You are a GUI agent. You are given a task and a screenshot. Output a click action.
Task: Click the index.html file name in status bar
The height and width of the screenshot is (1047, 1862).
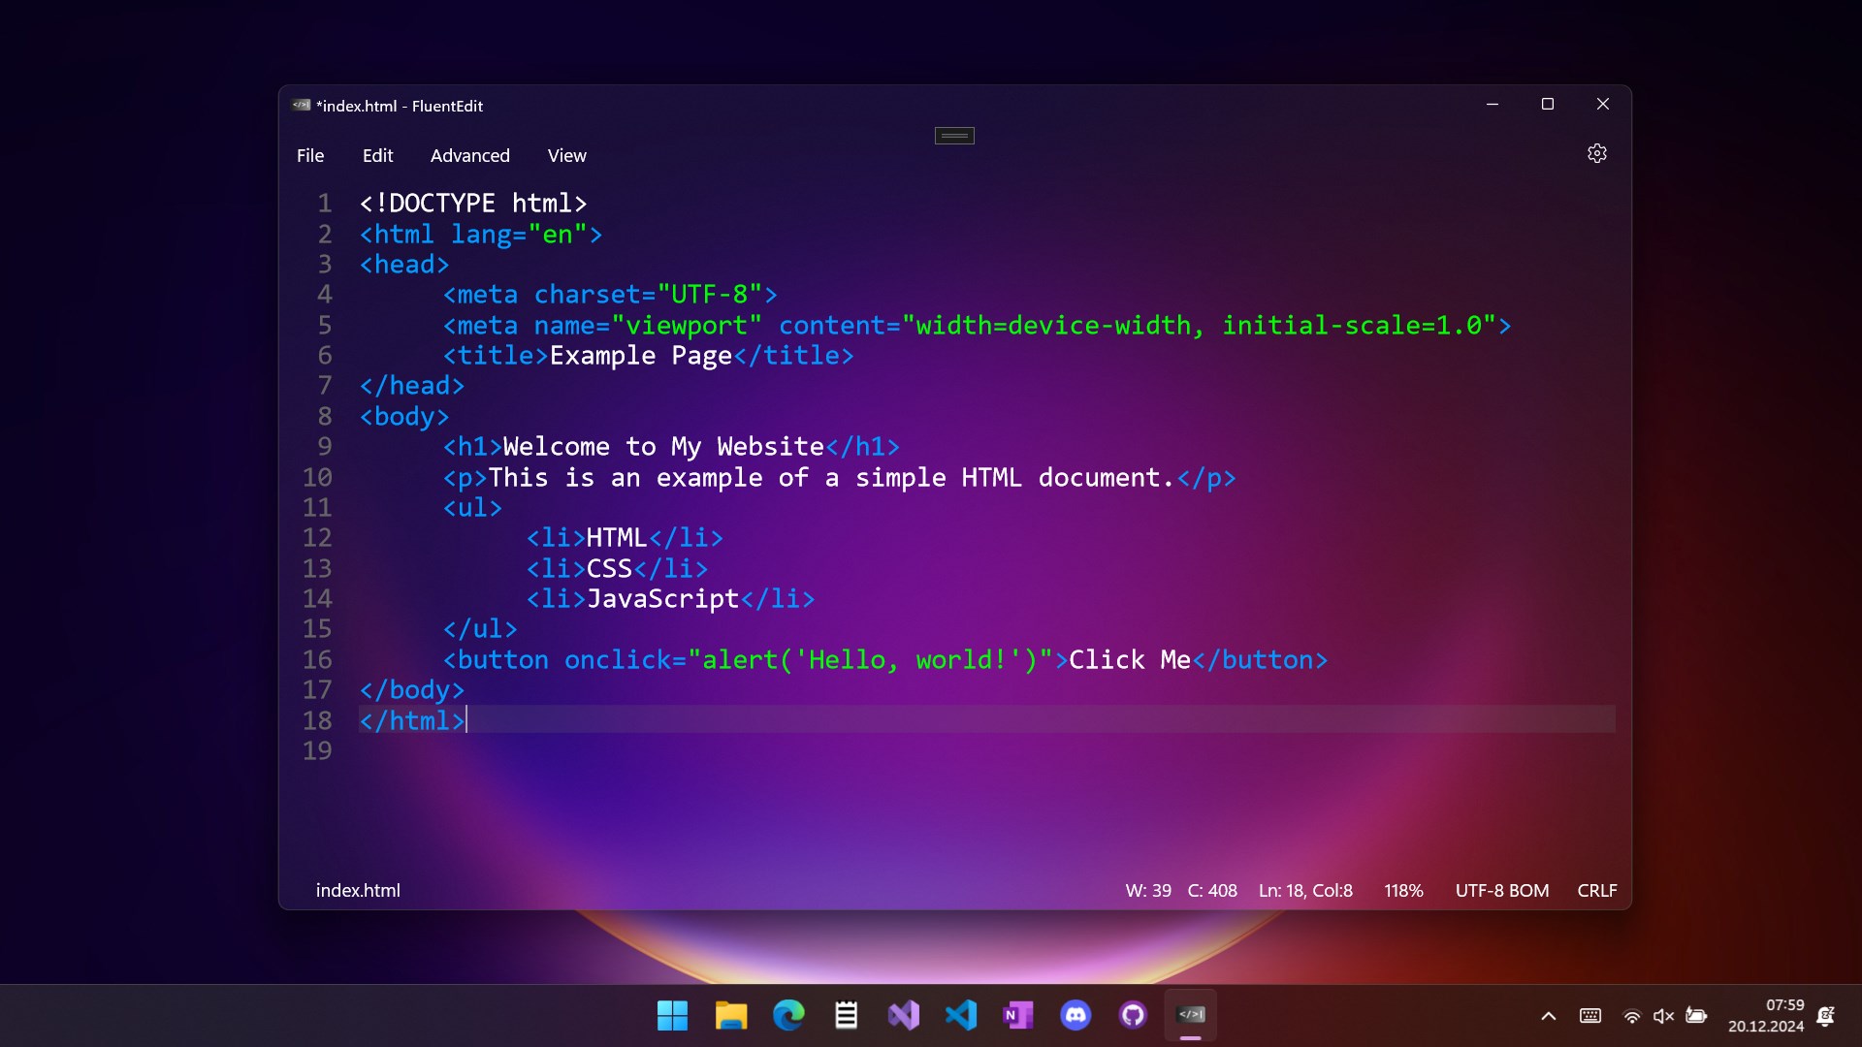coord(358,890)
